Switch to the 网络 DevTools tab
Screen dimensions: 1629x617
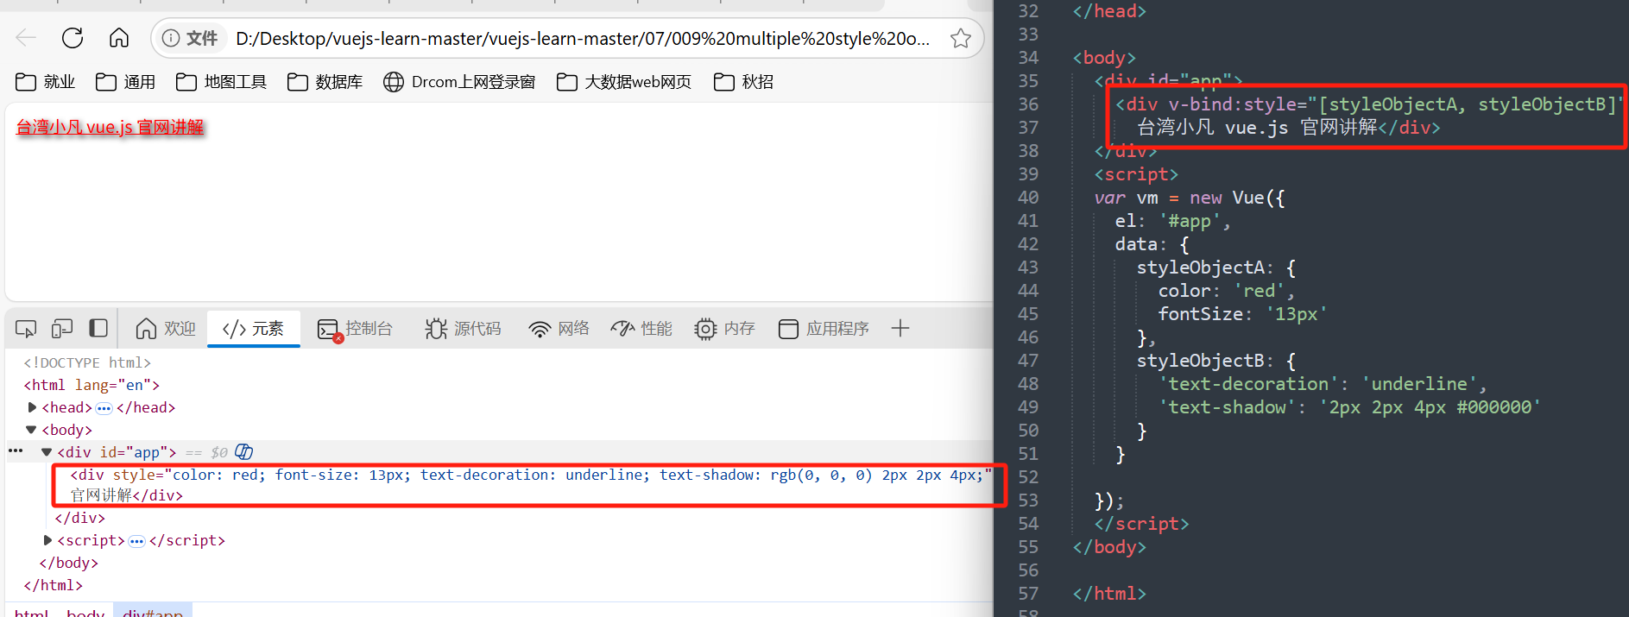[559, 329]
